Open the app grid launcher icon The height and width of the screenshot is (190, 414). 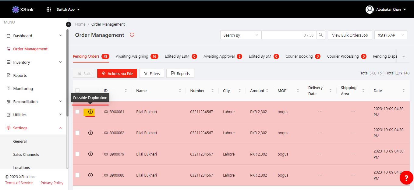[49, 9]
